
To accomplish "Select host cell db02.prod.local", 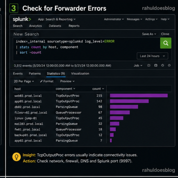I will pos(27,107).
